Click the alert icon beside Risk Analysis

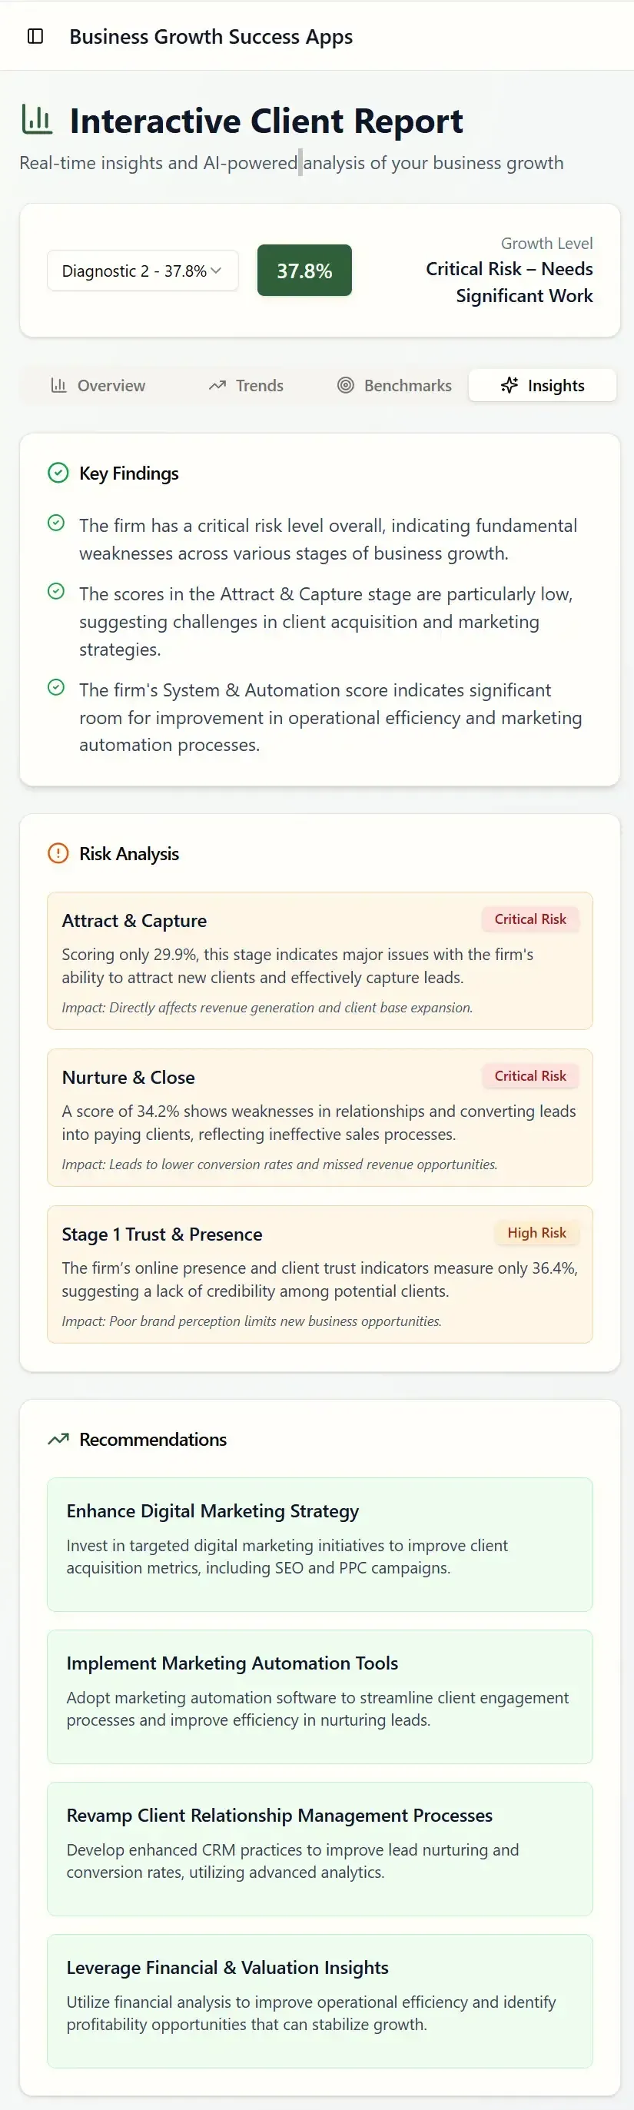58,853
